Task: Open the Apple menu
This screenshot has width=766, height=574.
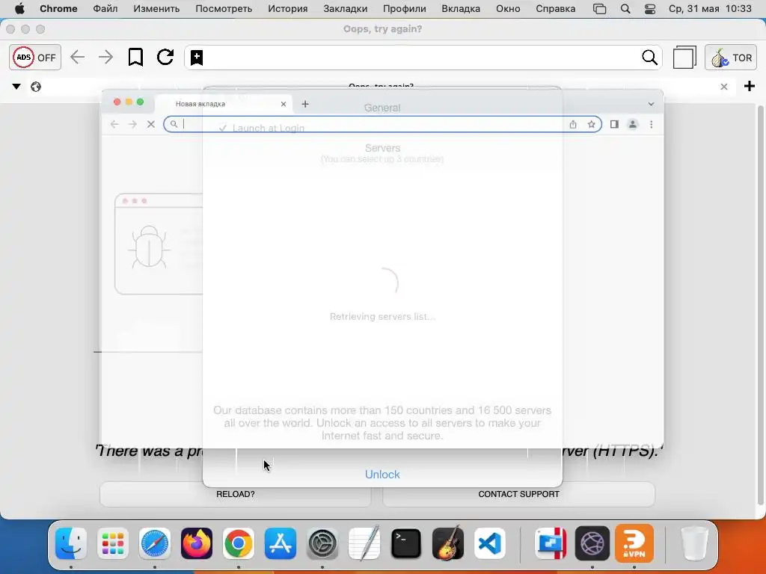Action: pos(19,9)
